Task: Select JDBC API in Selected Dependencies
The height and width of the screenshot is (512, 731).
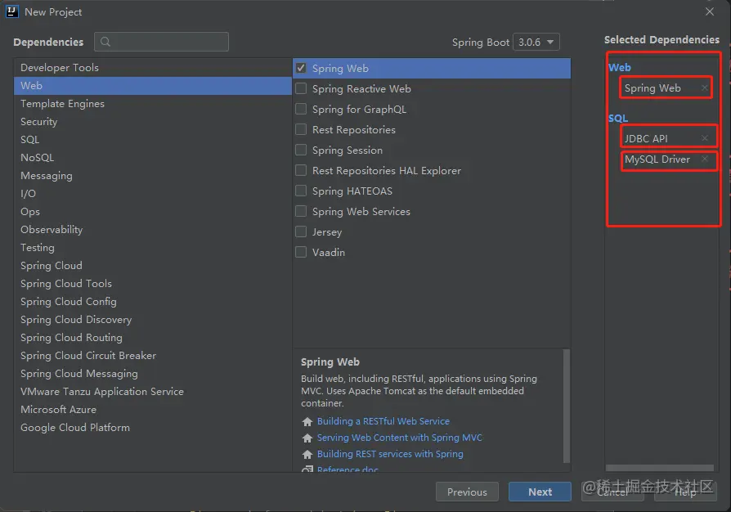Action: [646, 138]
